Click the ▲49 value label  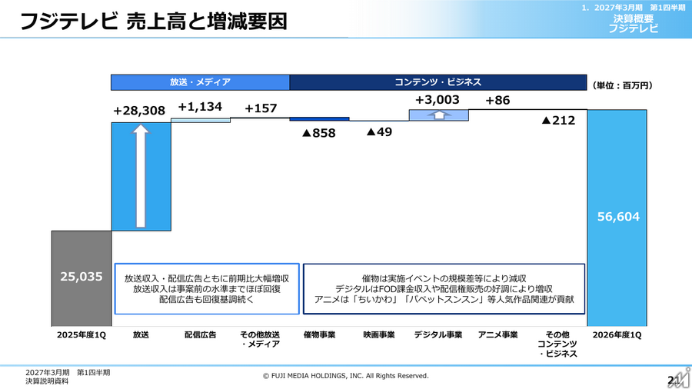coord(379,131)
